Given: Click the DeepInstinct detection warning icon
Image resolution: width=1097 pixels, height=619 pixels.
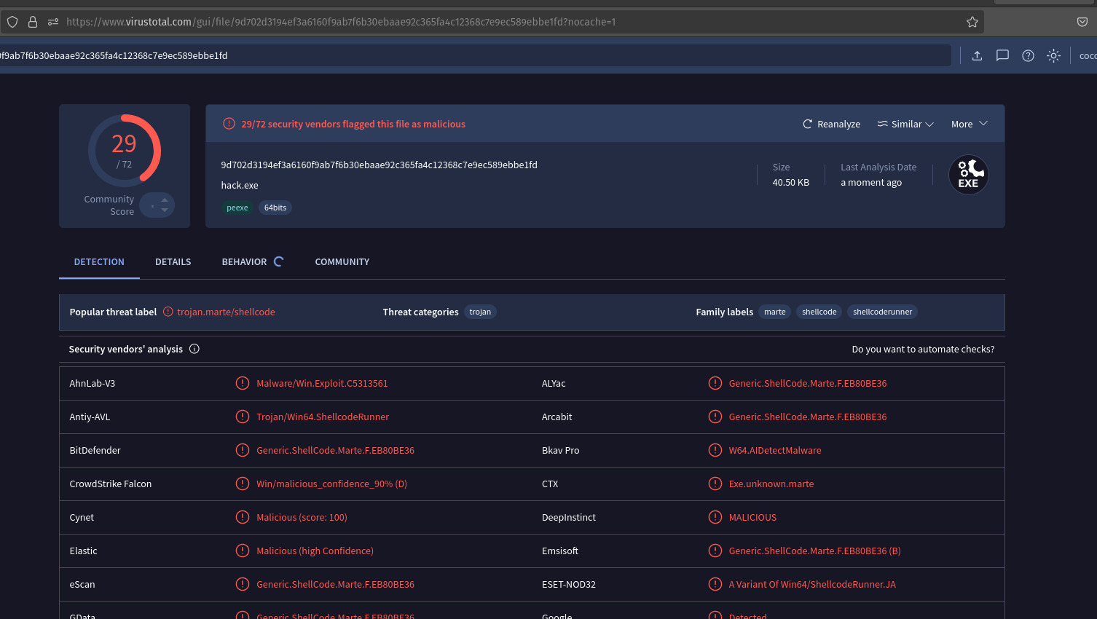Looking at the screenshot, I should (715, 517).
